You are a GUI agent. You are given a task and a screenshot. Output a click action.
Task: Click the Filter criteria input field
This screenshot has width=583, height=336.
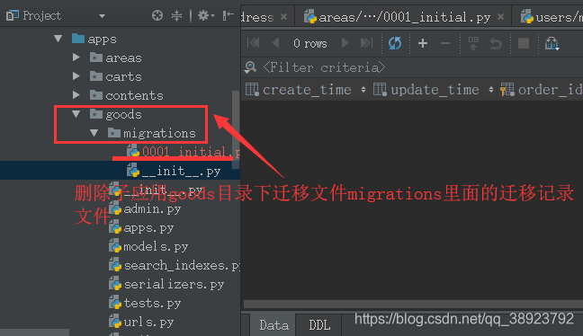click(324, 67)
